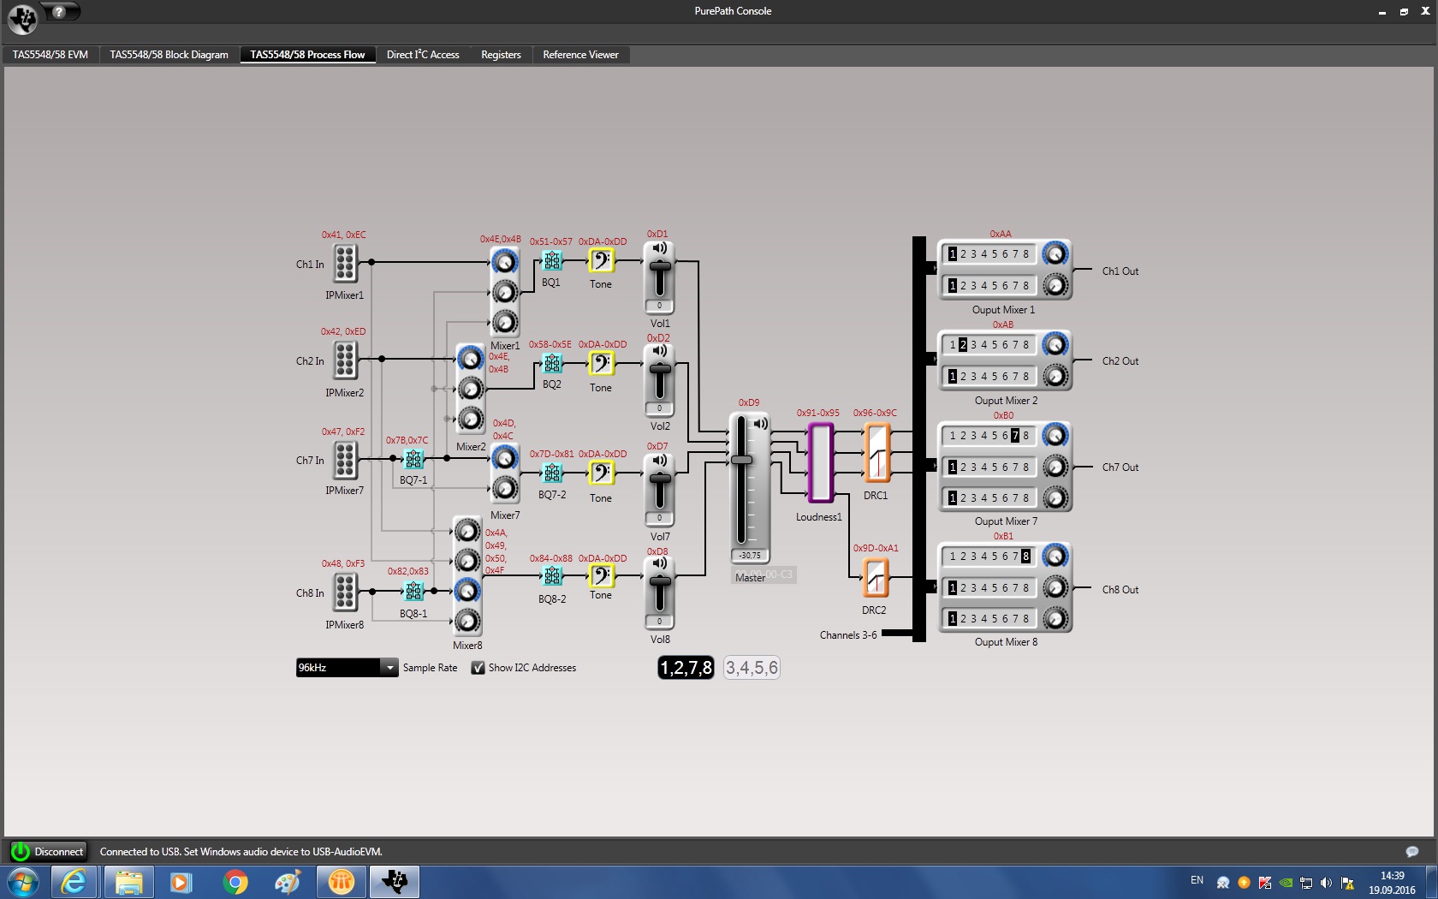Open the BQ8-1 biquad filter icon
The height and width of the screenshot is (899, 1438).
[x=413, y=591]
